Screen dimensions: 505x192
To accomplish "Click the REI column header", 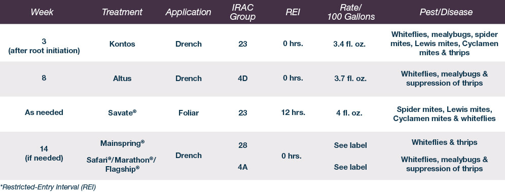I will point(293,13).
